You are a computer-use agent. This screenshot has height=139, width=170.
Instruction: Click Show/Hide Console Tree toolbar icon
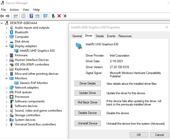click(16, 16)
